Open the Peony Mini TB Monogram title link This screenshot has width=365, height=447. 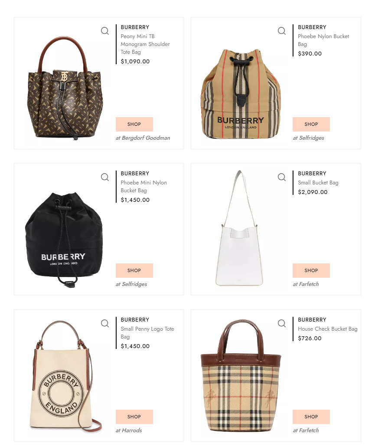(x=145, y=44)
